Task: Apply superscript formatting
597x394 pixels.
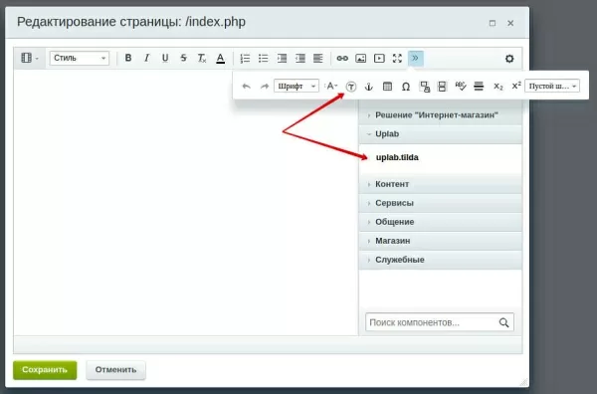Action: coord(515,86)
